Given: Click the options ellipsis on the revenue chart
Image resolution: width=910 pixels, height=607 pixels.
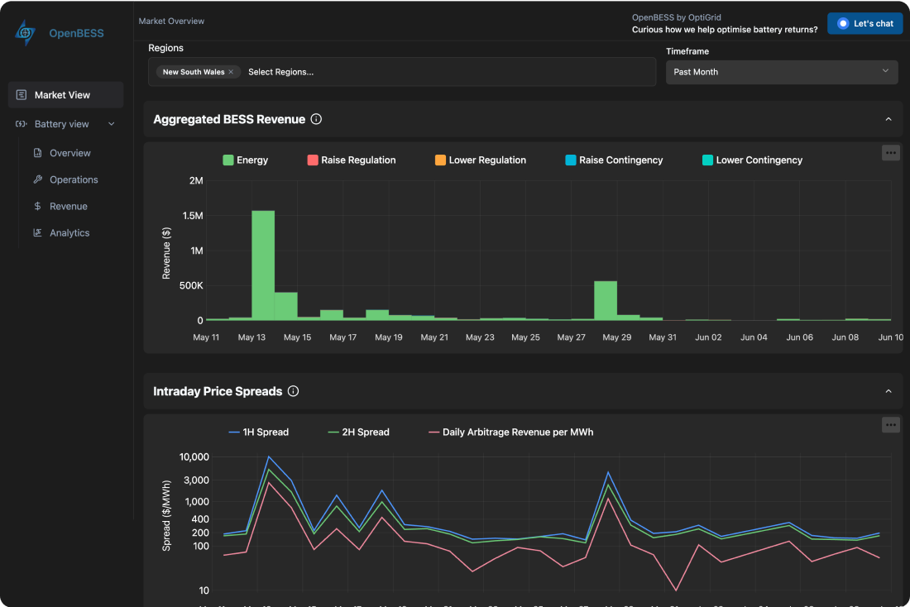Looking at the screenshot, I should pyautogui.click(x=890, y=152).
